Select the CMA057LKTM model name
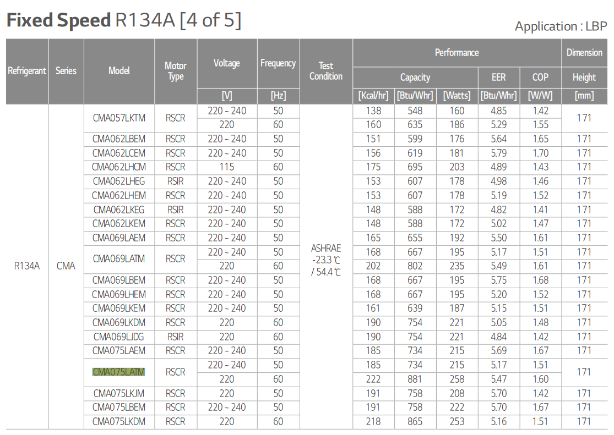 [119, 118]
